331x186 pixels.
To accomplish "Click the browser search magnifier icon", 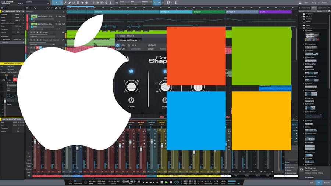I will 329,8.
